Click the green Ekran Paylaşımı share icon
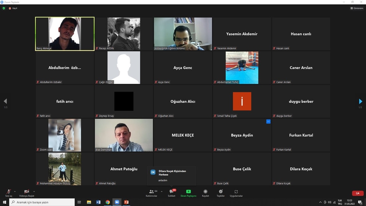 click(188, 192)
